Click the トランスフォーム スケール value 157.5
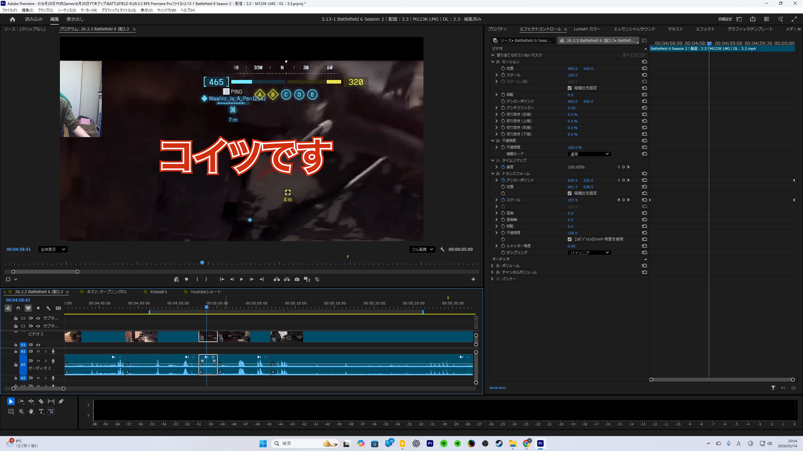This screenshot has height=451, width=803. pyautogui.click(x=572, y=200)
